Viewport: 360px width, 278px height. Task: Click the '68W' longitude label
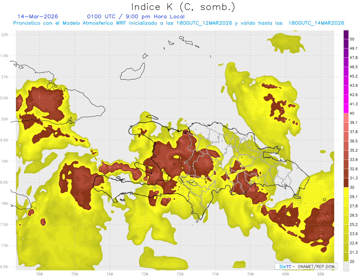click(x=321, y=274)
